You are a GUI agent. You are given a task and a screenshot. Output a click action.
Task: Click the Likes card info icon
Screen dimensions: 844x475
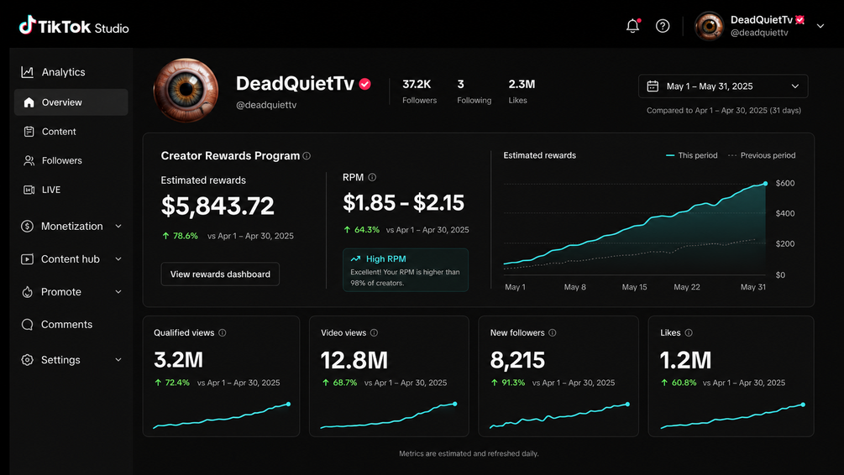[689, 333]
